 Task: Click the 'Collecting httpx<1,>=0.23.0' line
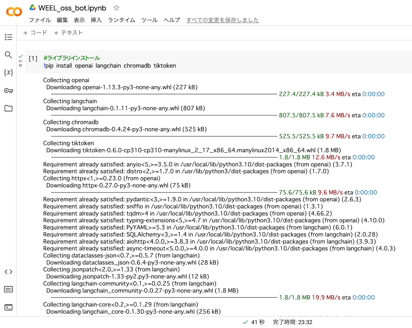(x=102, y=178)
